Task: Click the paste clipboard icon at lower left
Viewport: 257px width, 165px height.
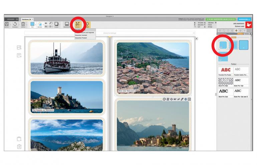Action: (x=19, y=139)
